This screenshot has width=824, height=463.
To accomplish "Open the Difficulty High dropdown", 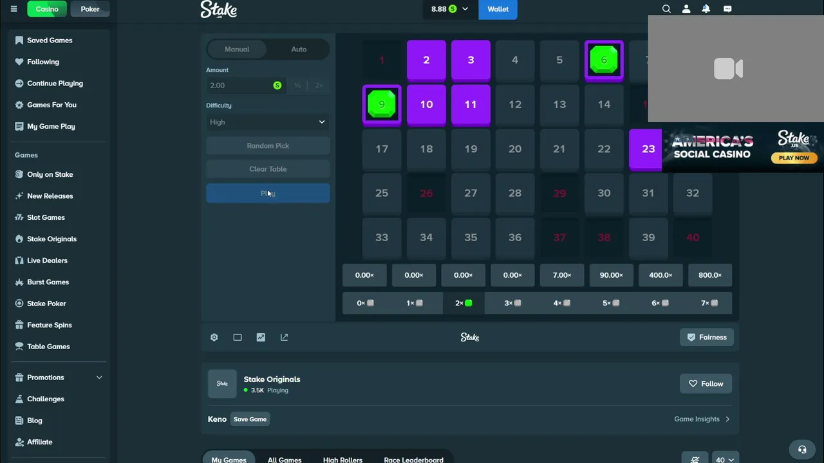I will [268, 122].
